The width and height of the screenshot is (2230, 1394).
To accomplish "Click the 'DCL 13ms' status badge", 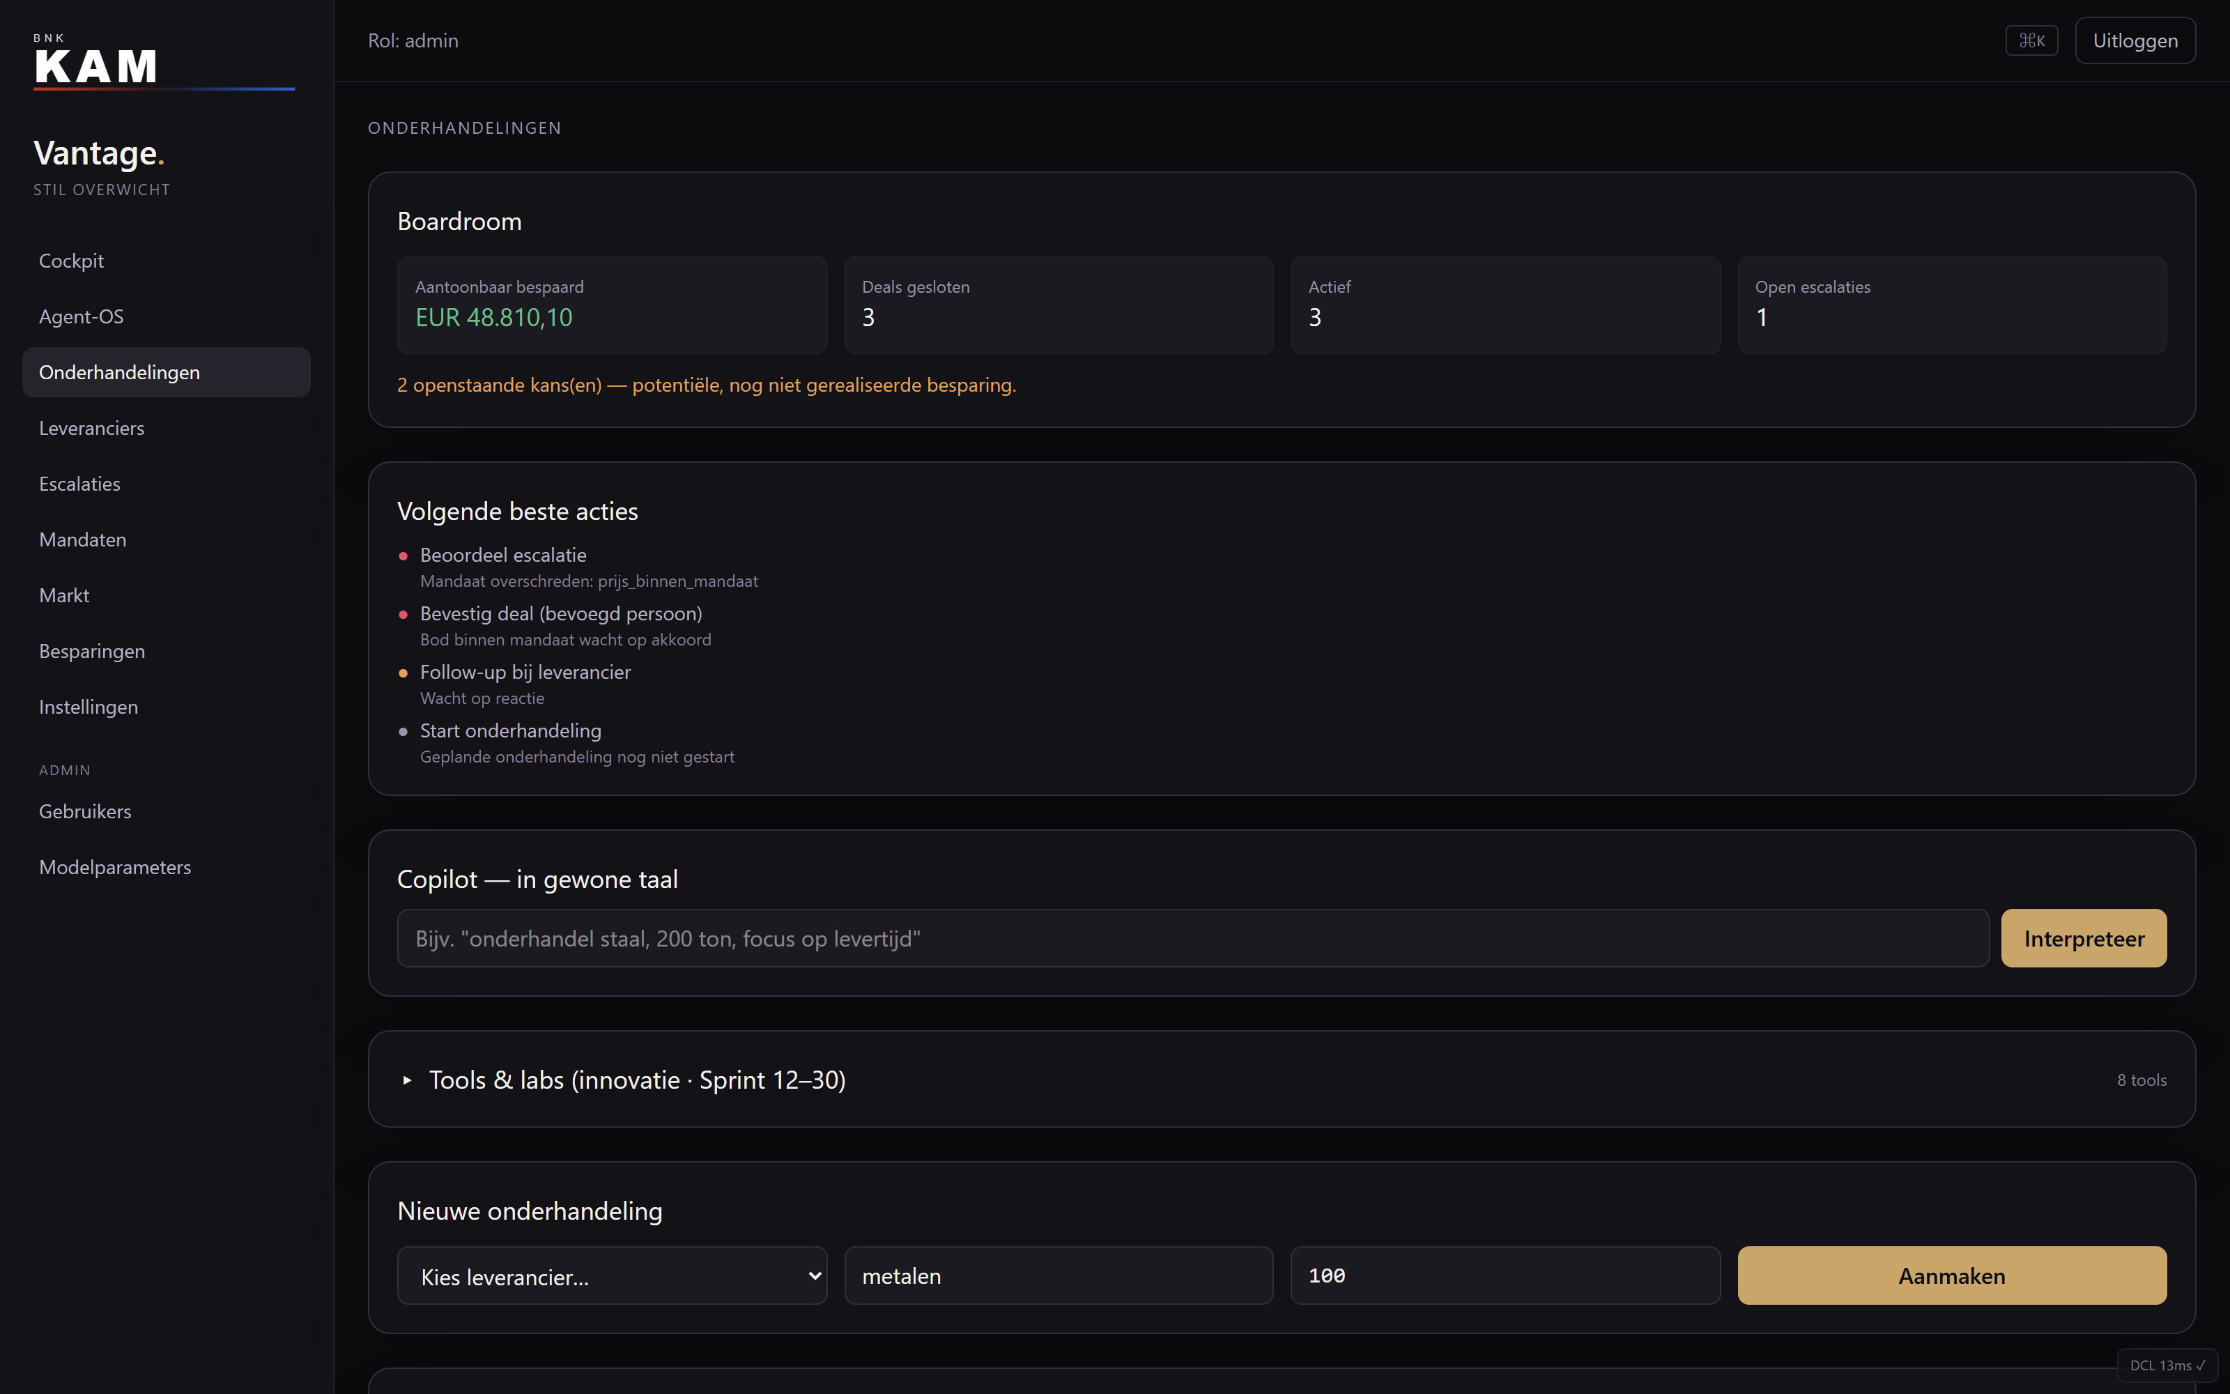I will pyautogui.click(x=2167, y=1365).
